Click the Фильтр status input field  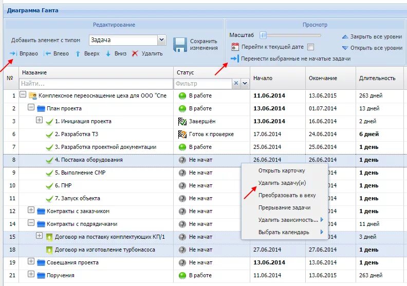pos(202,84)
